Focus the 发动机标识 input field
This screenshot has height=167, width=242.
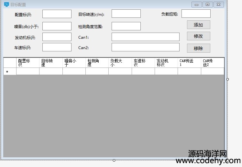tap(57, 37)
